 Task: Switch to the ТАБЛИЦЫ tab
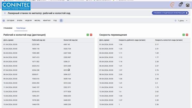point(21,28)
